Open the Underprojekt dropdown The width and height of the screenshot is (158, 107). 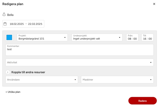click(x=97, y=37)
